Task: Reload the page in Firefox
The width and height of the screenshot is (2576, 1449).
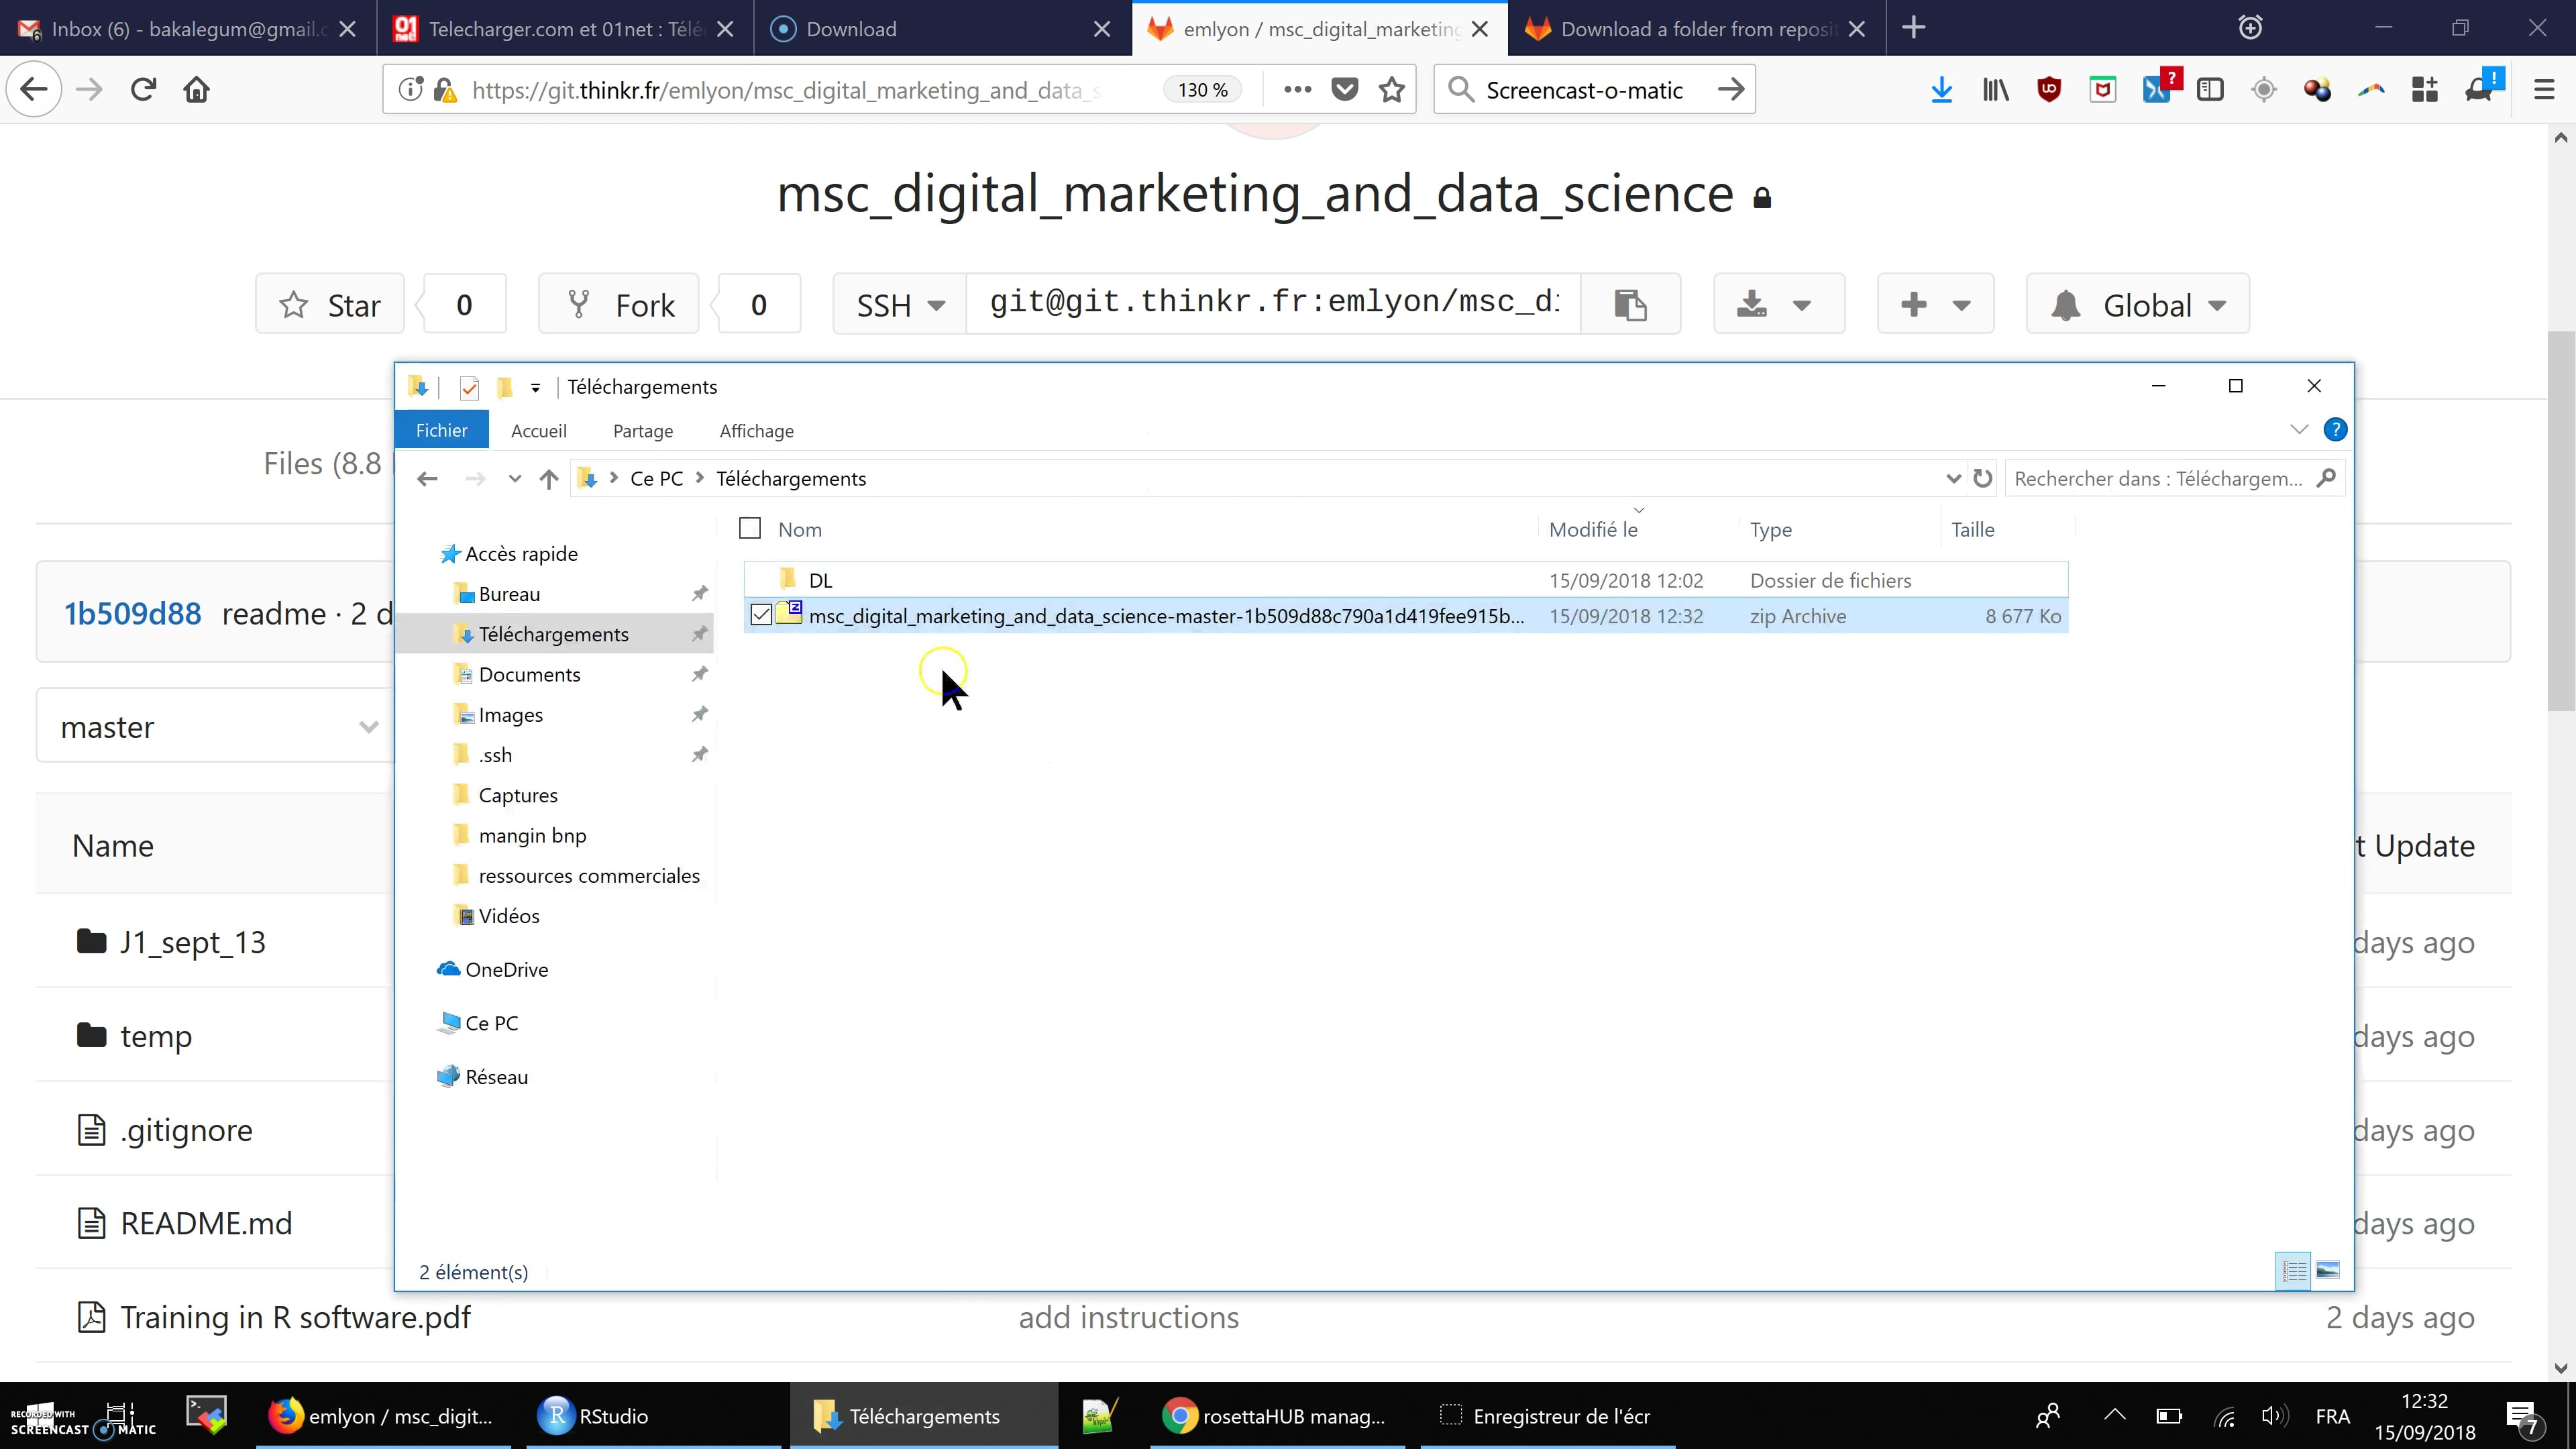Action: pos(143,90)
